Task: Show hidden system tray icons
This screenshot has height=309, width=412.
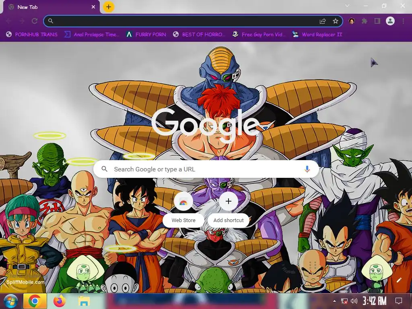Action: [334, 301]
